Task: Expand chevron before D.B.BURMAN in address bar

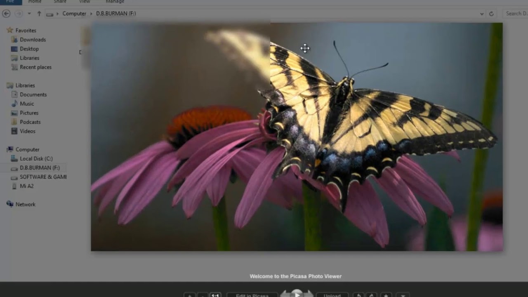Action: click(92, 14)
